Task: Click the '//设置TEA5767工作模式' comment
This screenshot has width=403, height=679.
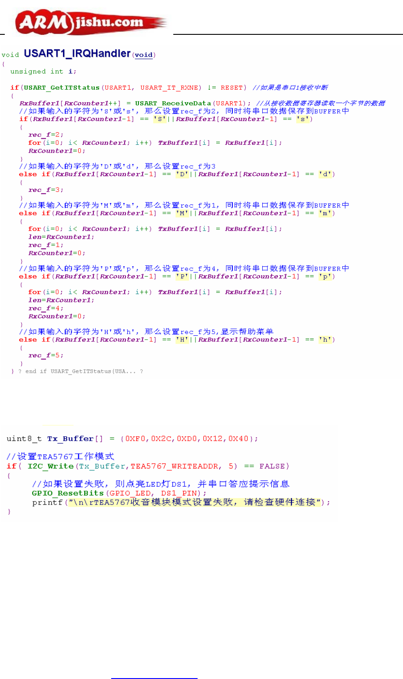Action: tap(60, 457)
